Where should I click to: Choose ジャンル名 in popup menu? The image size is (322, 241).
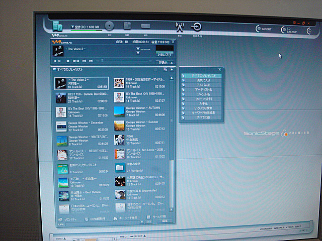pyautogui.click(x=201, y=94)
